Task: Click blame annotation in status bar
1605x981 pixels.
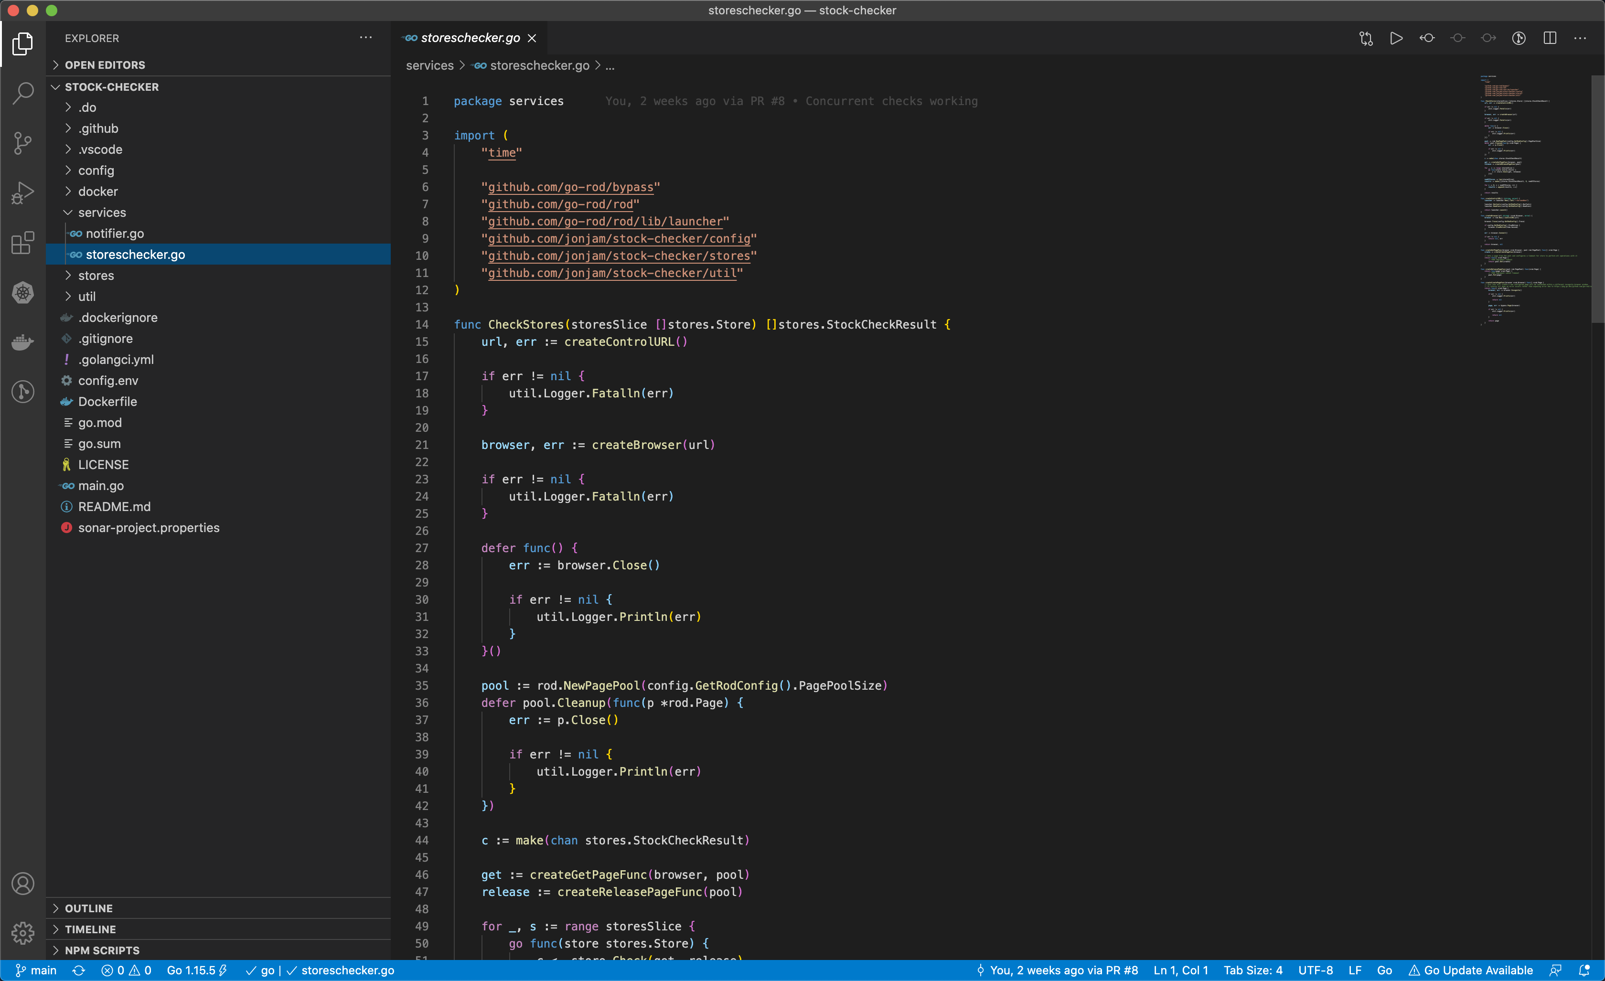Action: tap(1057, 970)
